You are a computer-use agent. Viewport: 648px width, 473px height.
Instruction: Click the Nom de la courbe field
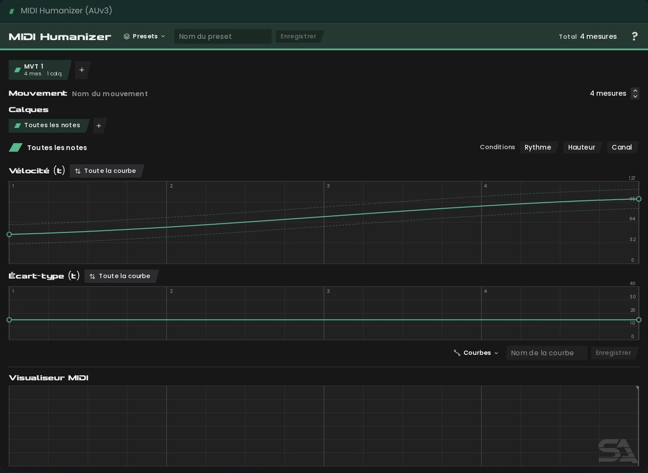point(546,353)
